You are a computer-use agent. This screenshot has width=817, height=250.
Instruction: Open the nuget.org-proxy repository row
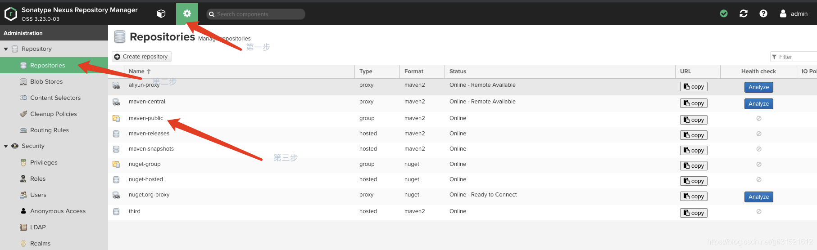coord(463,196)
